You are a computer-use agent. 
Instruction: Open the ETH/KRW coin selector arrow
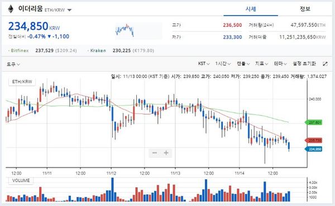69,10
